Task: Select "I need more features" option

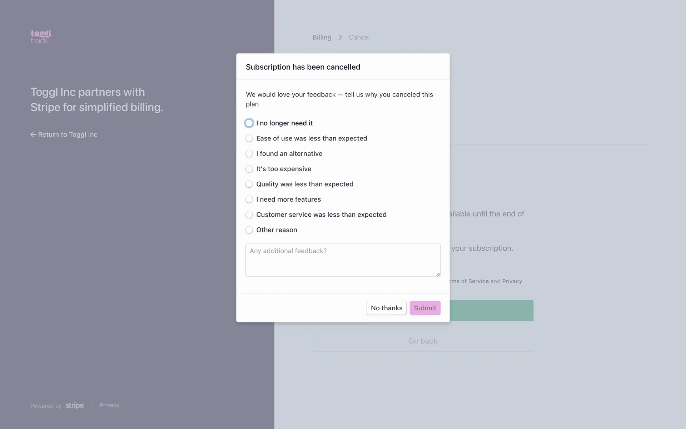Action: click(249, 199)
